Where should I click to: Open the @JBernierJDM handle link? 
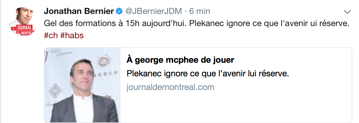(154, 12)
